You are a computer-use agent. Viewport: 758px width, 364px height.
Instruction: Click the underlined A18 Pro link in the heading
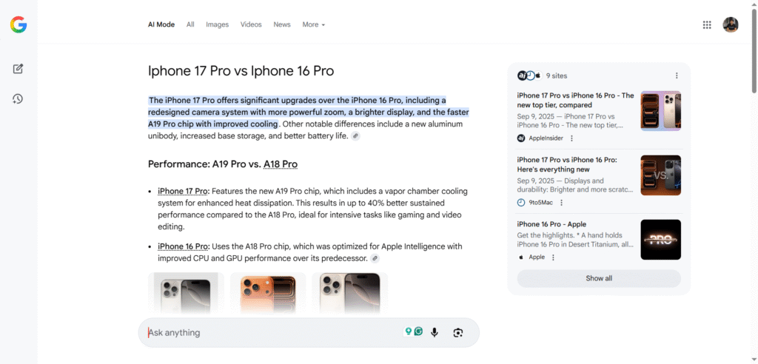tap(281, 164)
